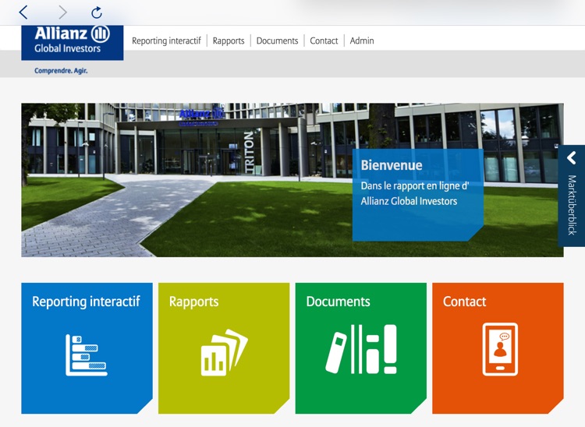Click the stacked reports icon in the yellow-green tile
The image size is (585, 427).
click(224, 352)
